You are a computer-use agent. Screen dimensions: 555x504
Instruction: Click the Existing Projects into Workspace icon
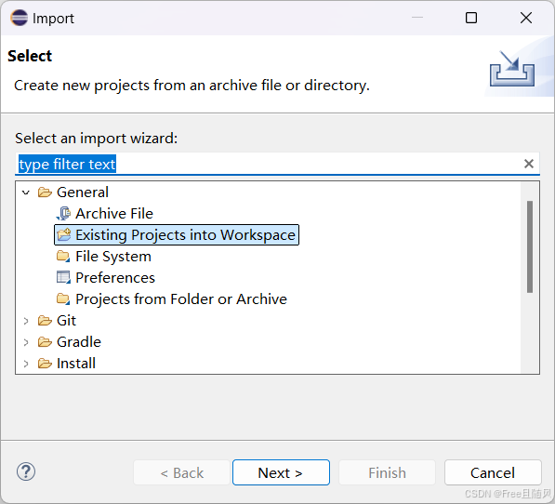[64, 235]
